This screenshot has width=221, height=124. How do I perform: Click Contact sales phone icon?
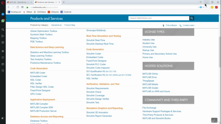181,25
